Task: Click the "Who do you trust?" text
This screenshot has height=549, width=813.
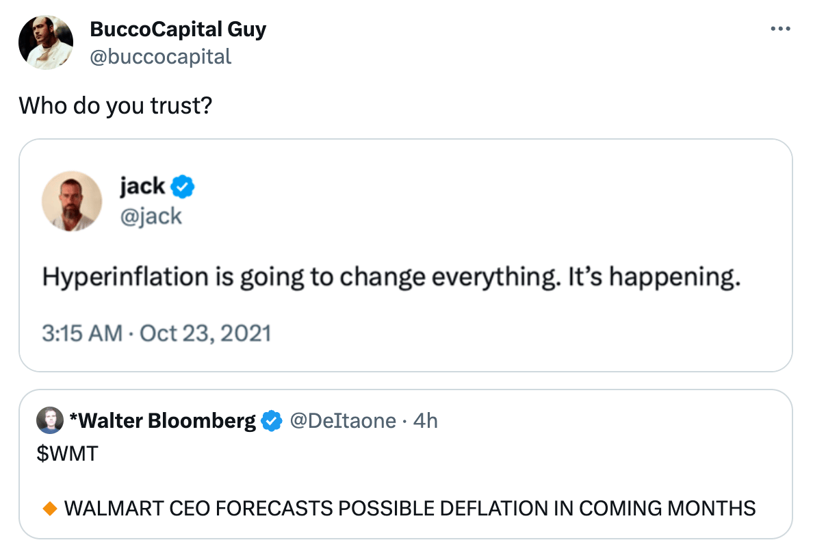Action: coord(114,106)
